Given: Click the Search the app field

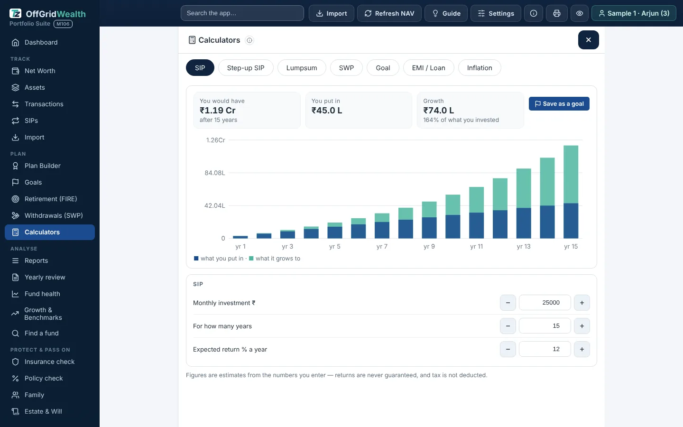Looking at the screenshot, I should click(242, 13).
